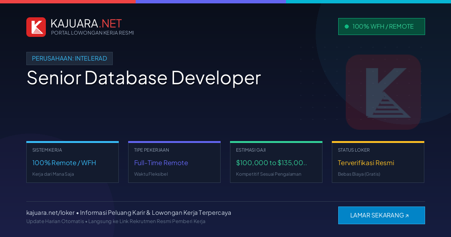Screen dimensions: 451x237
Task: Click 'PORTAL LOWONGAN KERJA RESMI' tagline
Action: click(x=92, y=33)
